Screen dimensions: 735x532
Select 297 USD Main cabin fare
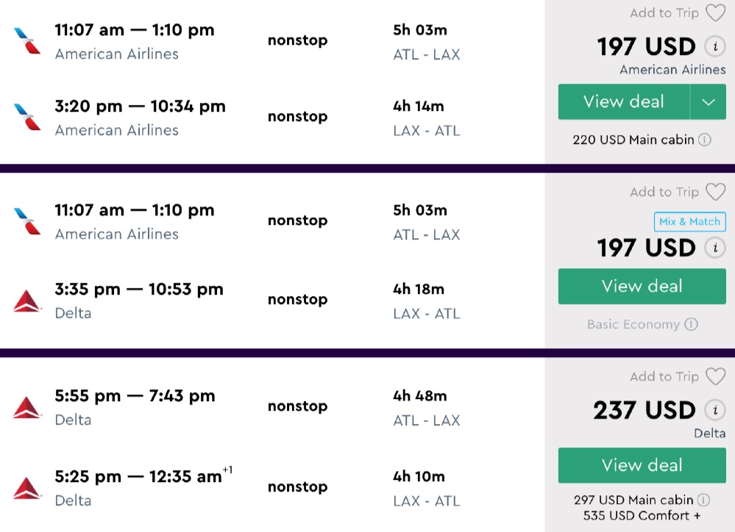(633, 500)
